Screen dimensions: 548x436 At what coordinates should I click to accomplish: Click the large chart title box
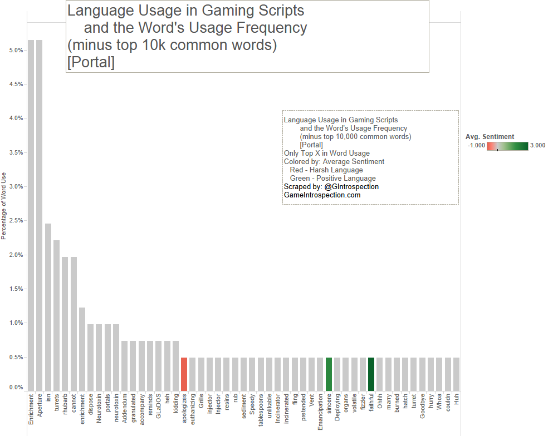point(247,36)
